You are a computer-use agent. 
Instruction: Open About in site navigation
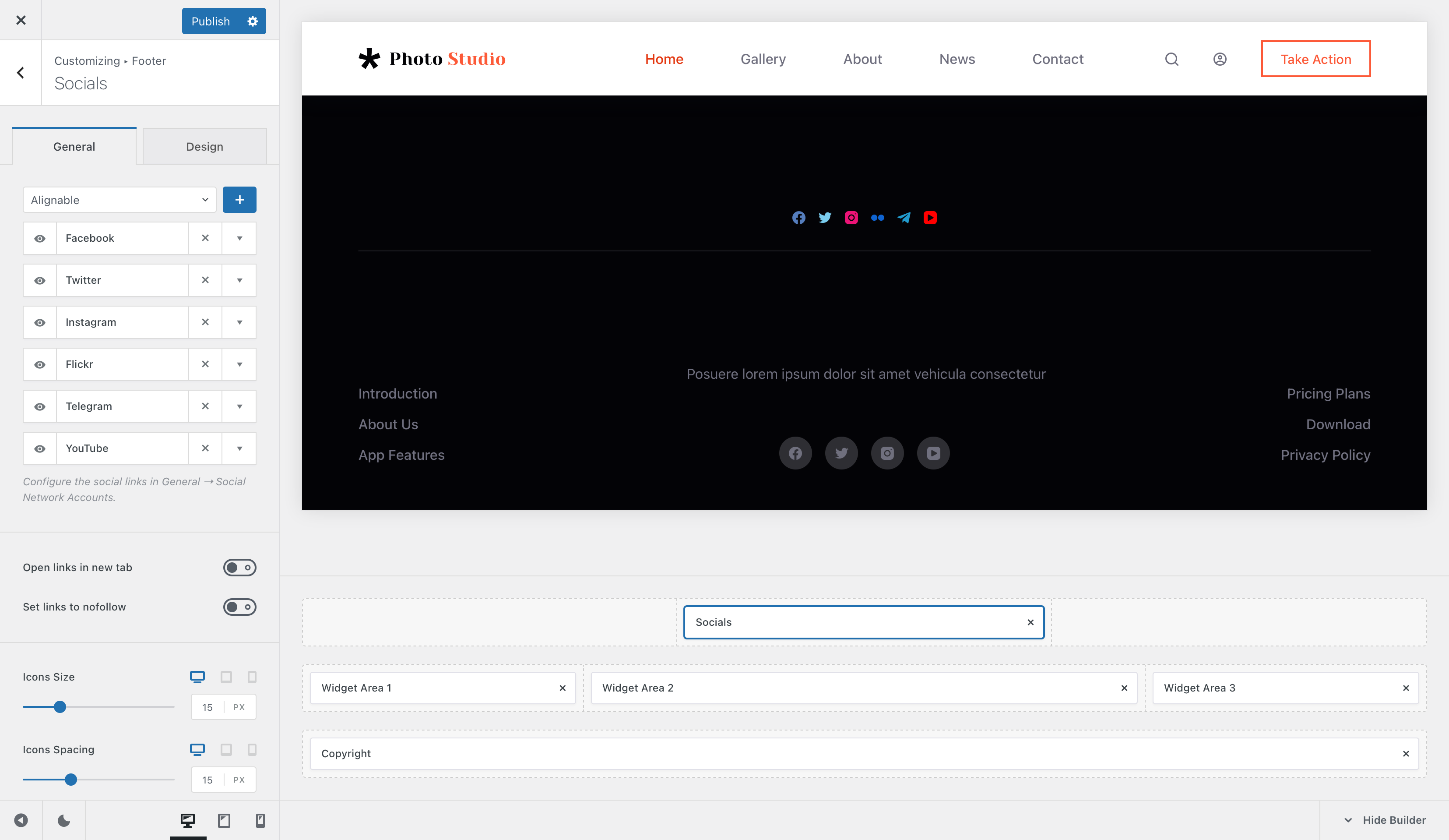(862, 59)
